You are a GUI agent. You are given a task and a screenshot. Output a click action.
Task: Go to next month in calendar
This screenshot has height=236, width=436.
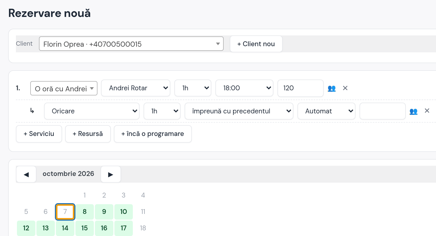pyautogui.click(x=111, y=174)
